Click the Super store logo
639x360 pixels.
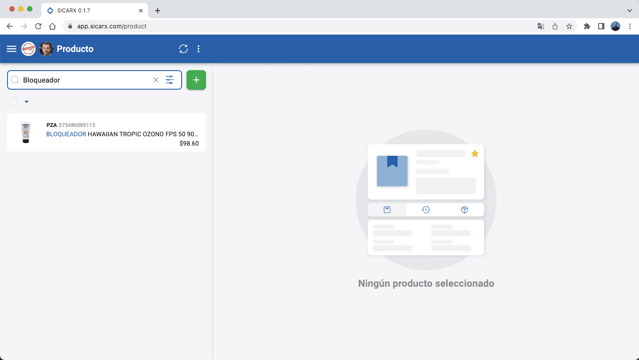(28, 49)
